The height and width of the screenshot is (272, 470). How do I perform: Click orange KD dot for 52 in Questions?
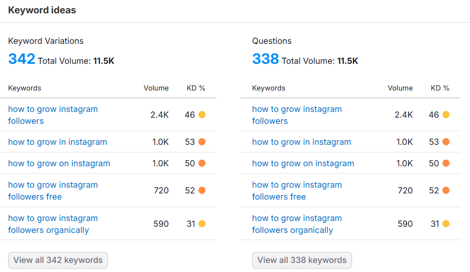(x=446, y=191)
